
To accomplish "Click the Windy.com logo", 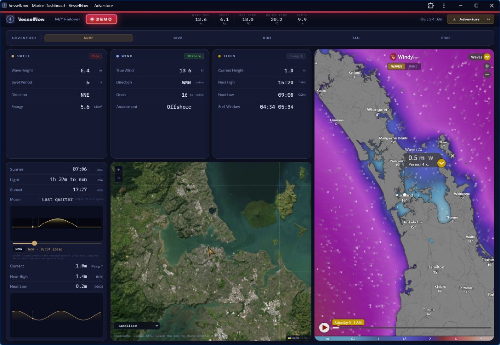I will point(404,57).
